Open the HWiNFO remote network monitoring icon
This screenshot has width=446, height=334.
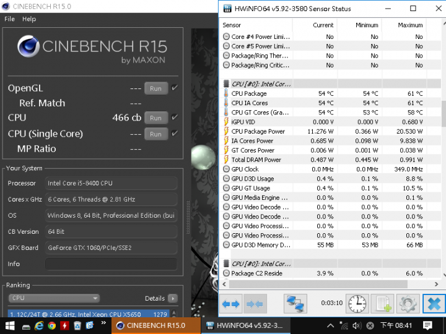point(295,304)
